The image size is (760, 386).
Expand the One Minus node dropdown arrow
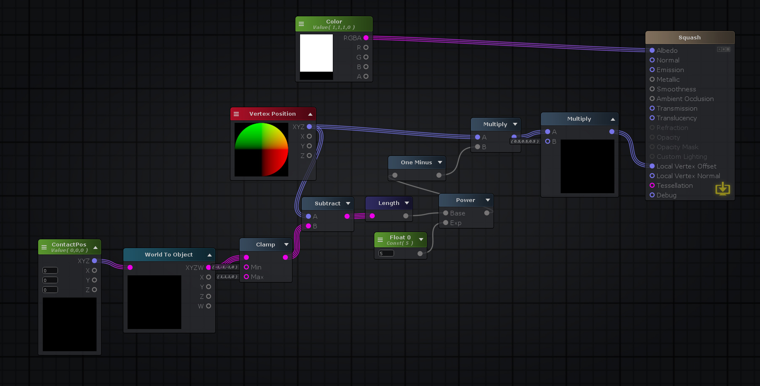440,163
